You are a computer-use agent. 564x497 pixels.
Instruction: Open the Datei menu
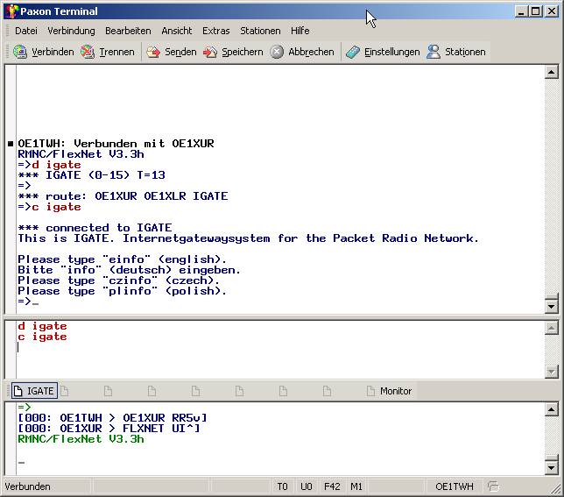(x=26, y=31)
